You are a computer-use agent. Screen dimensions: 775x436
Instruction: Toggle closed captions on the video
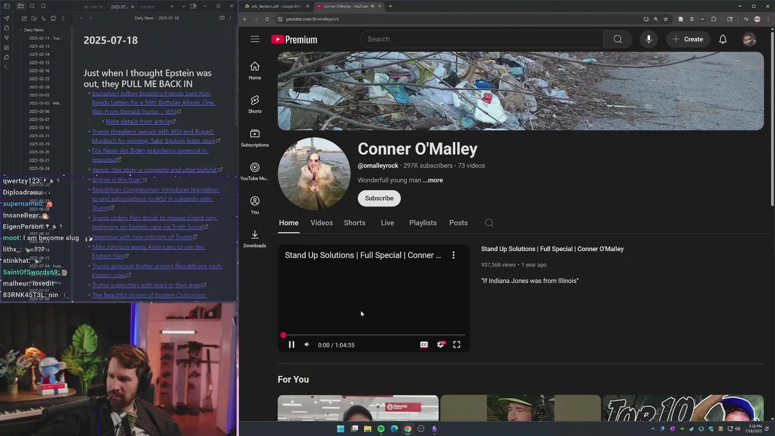click(x=424, y=345)
